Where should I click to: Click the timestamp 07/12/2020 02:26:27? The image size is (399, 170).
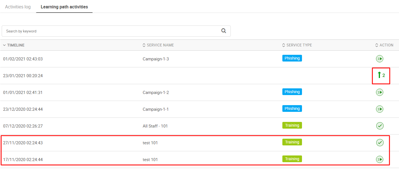pos(23,126)
